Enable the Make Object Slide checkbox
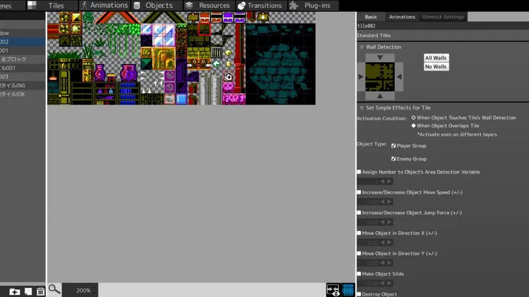Viewport: 529px width, 297px height. 359,274
